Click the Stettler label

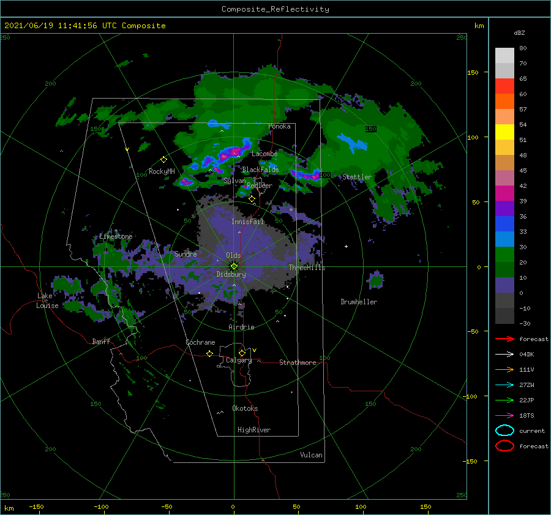pyautogui.click(x=357, y=177)
